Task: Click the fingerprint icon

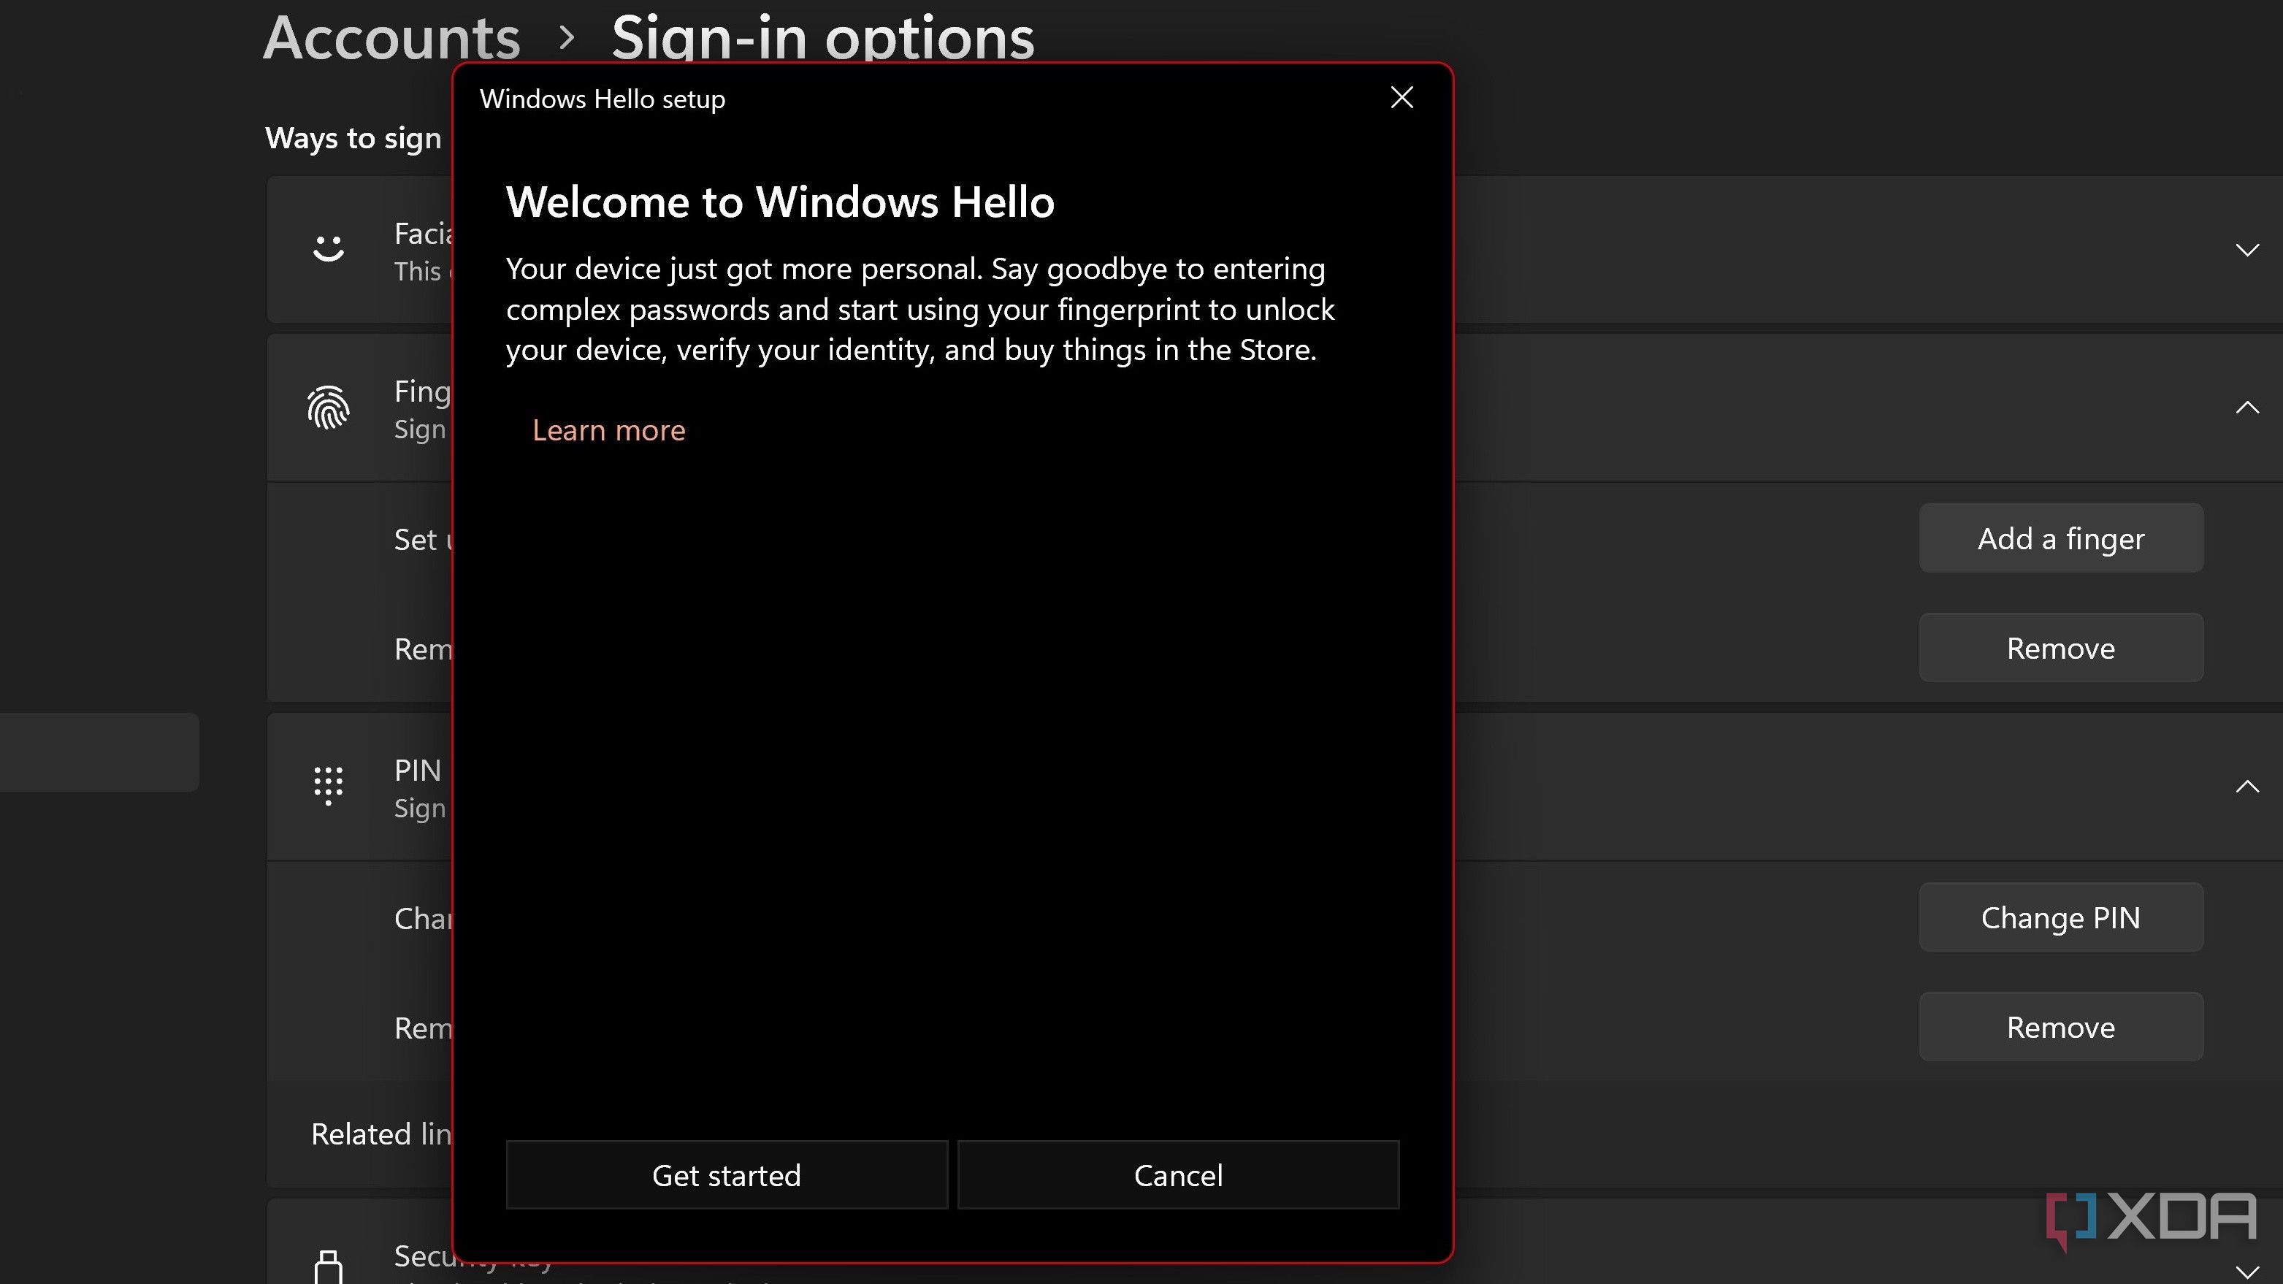Action: [x=328, y=408]
